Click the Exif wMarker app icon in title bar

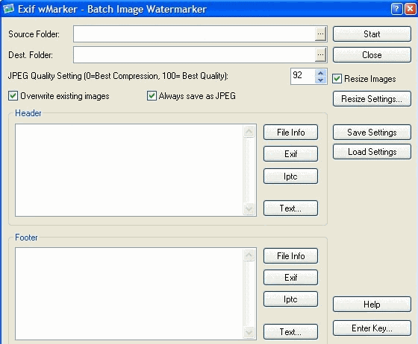tap(8, 9)
